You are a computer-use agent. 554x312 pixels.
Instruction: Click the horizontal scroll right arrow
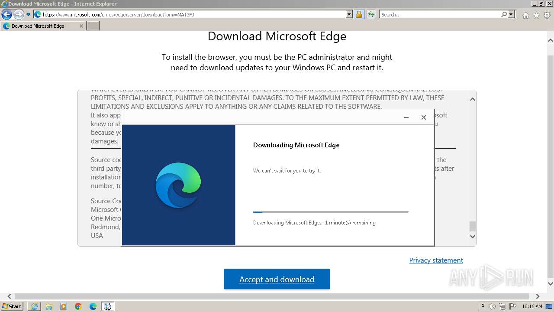pyautogui.click(x=538, y=296)
